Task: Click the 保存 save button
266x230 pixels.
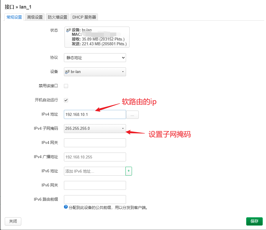Action: tap(254, 221)
